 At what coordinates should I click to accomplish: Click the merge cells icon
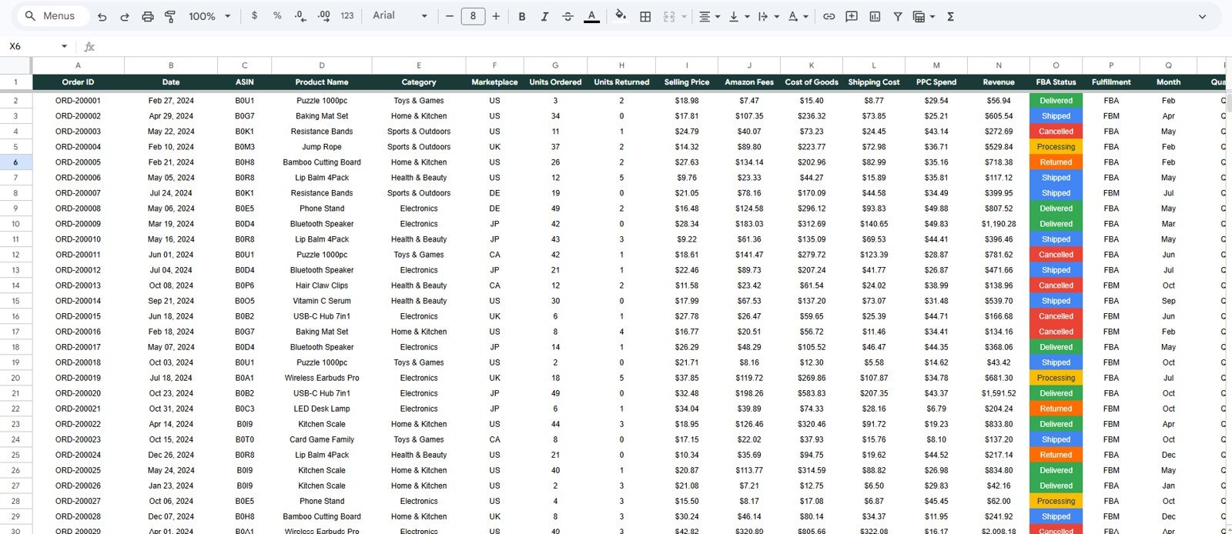669,16
